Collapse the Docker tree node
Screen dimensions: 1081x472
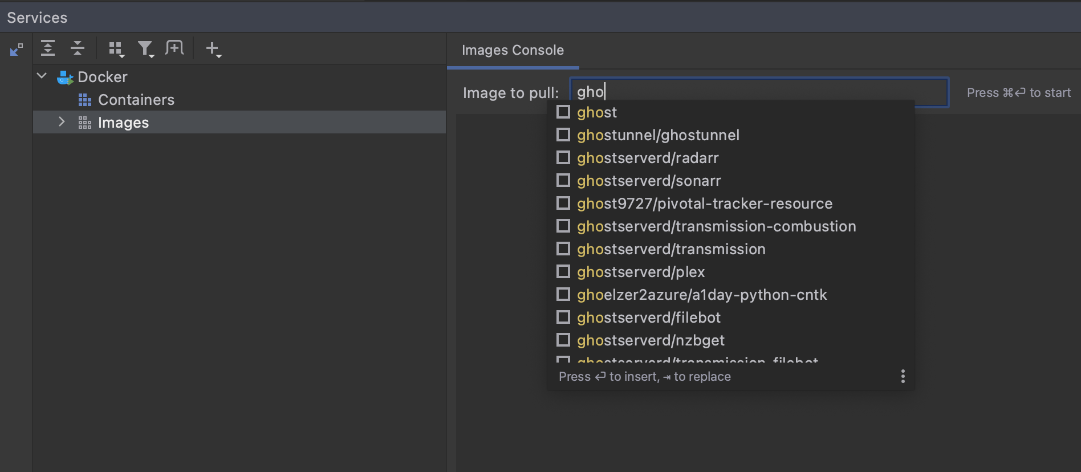coord(42,76)
